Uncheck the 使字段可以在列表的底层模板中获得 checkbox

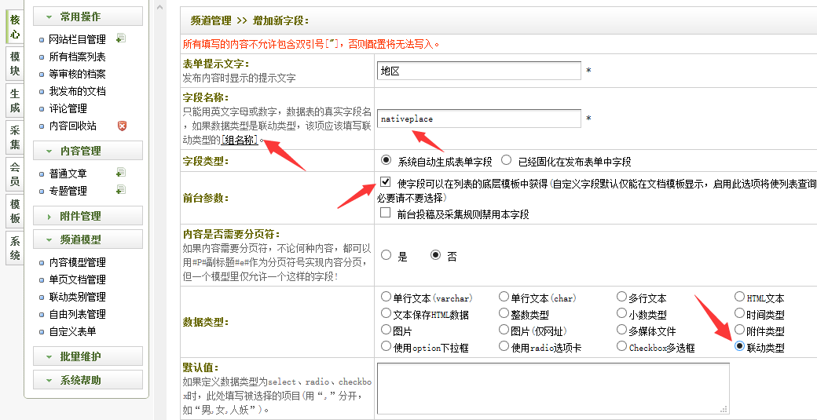pyautogui.click(x=386, y=182)
